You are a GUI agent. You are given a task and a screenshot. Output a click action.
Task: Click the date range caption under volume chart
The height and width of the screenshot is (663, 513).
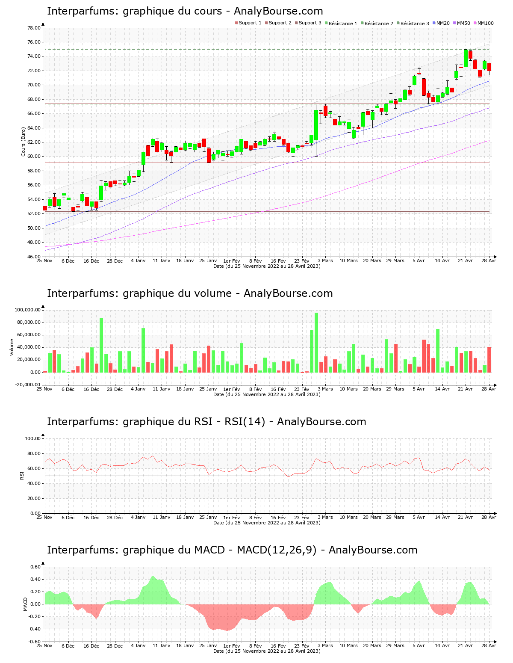(x=267, y=394)
